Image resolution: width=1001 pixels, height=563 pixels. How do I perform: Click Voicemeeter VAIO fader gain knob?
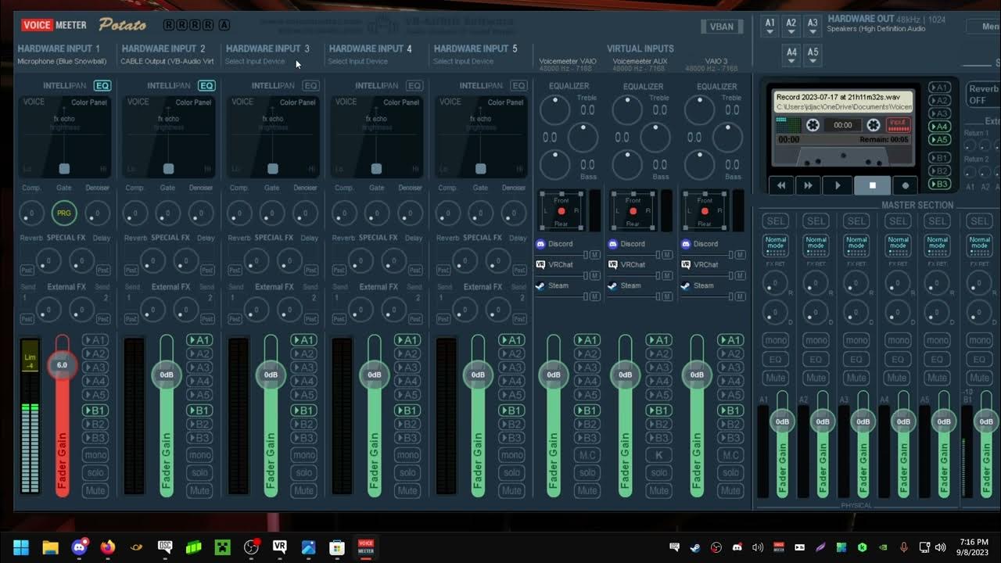tap(554, 375)
